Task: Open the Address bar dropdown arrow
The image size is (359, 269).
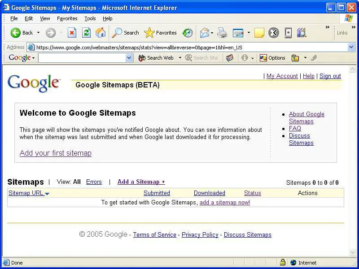Action: tap(351, 48)
